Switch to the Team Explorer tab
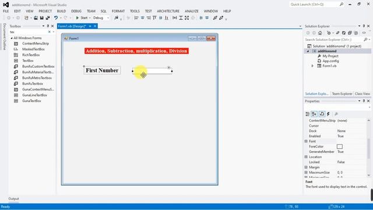This screenshot has width=373, height=210. coord(342,94)
